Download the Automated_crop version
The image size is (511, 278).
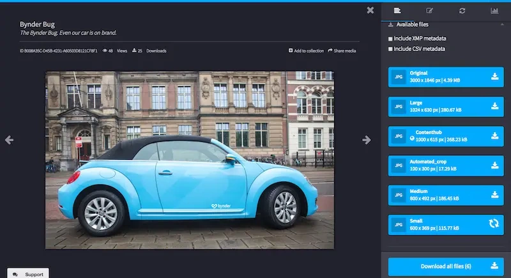point(494,166)
